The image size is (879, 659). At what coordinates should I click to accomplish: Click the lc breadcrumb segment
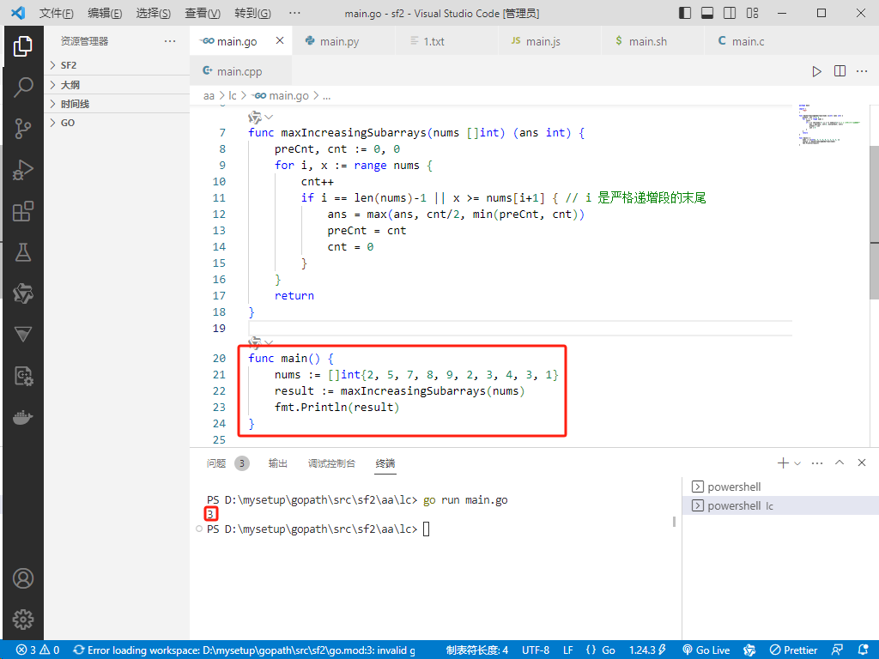pos(233,96)
